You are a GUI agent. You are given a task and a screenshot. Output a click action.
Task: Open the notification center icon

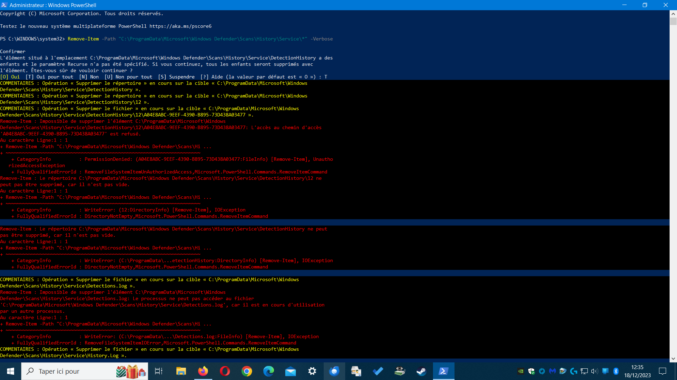point(663,371)
